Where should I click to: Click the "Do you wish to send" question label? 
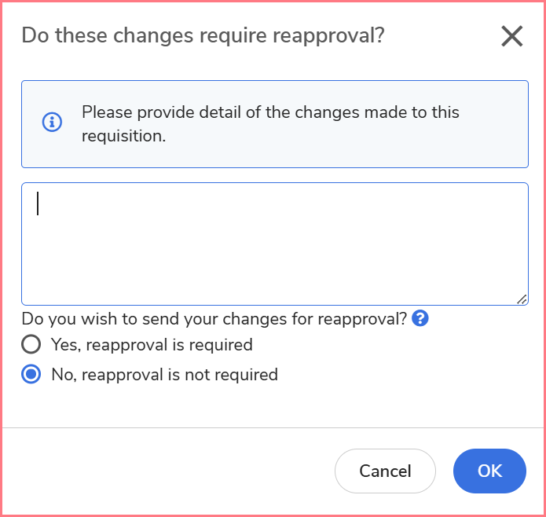[214, 319]
